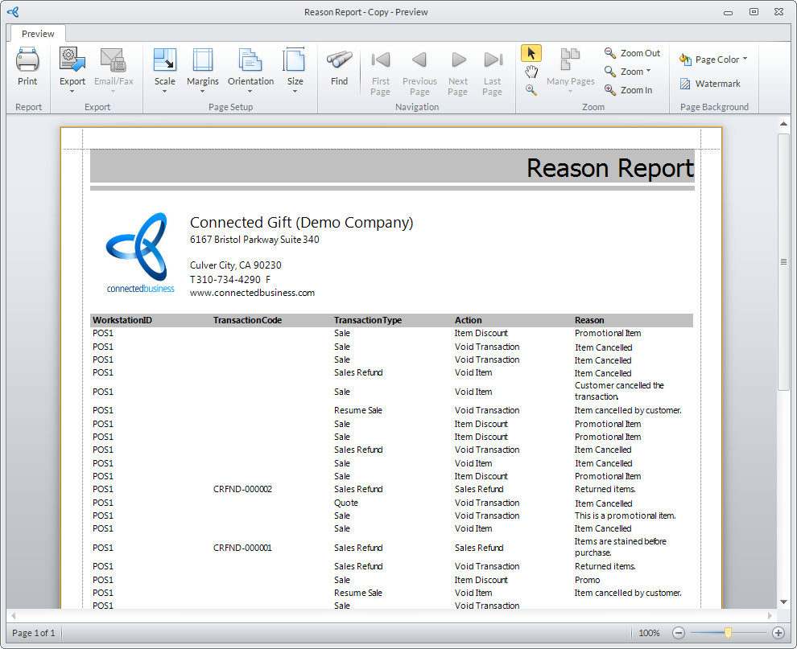The width and height of the screenshot is (797, 649).
Task: Open the Page Color dropdown
Action: coord(713,60)
